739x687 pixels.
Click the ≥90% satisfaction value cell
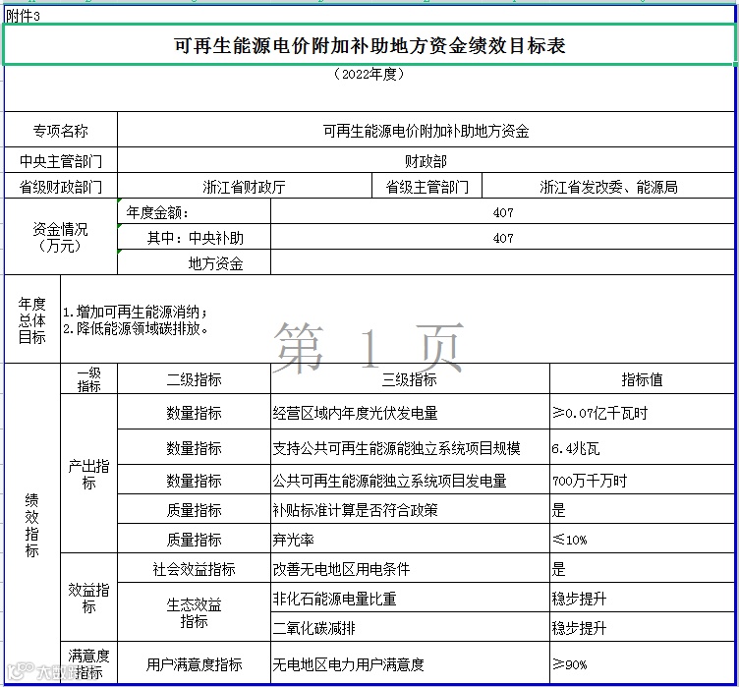[642, 663]
